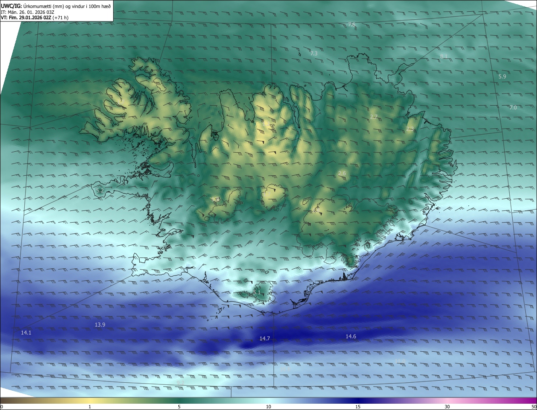This screenshot has width=537, height=410.
Task: Click the 9.2 value label on the map
Action: [180, 383]
